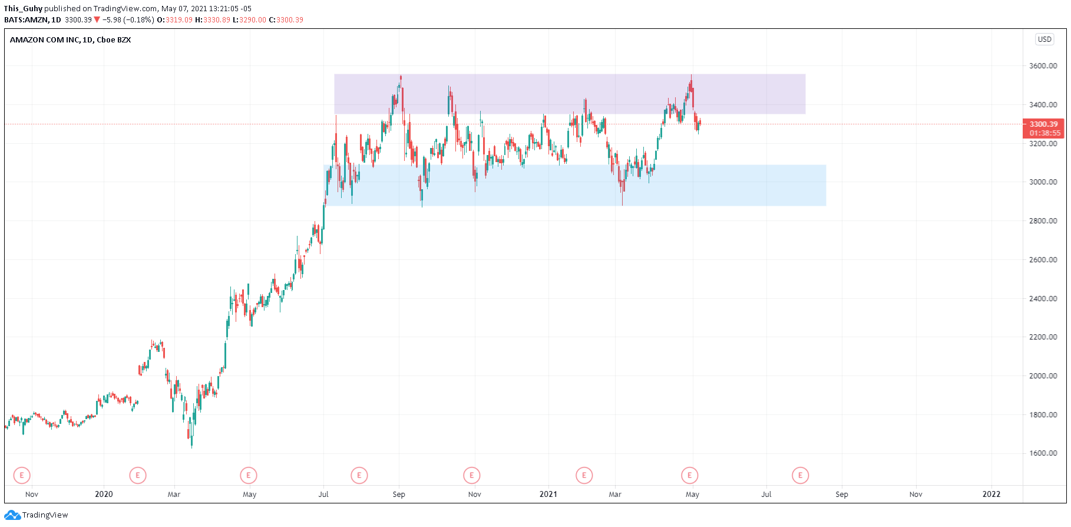The width and height of the screenshot is (1071, 527).
Task: Open the earnings marker above Nov 2020
Action: pos(472,475)
